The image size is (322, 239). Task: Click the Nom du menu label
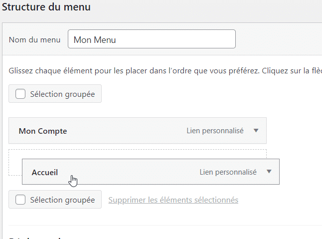click(x=35, y=40)
